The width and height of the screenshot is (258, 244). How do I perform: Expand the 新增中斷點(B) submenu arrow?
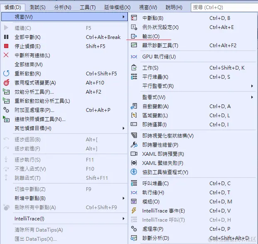[x=124, y=198]
